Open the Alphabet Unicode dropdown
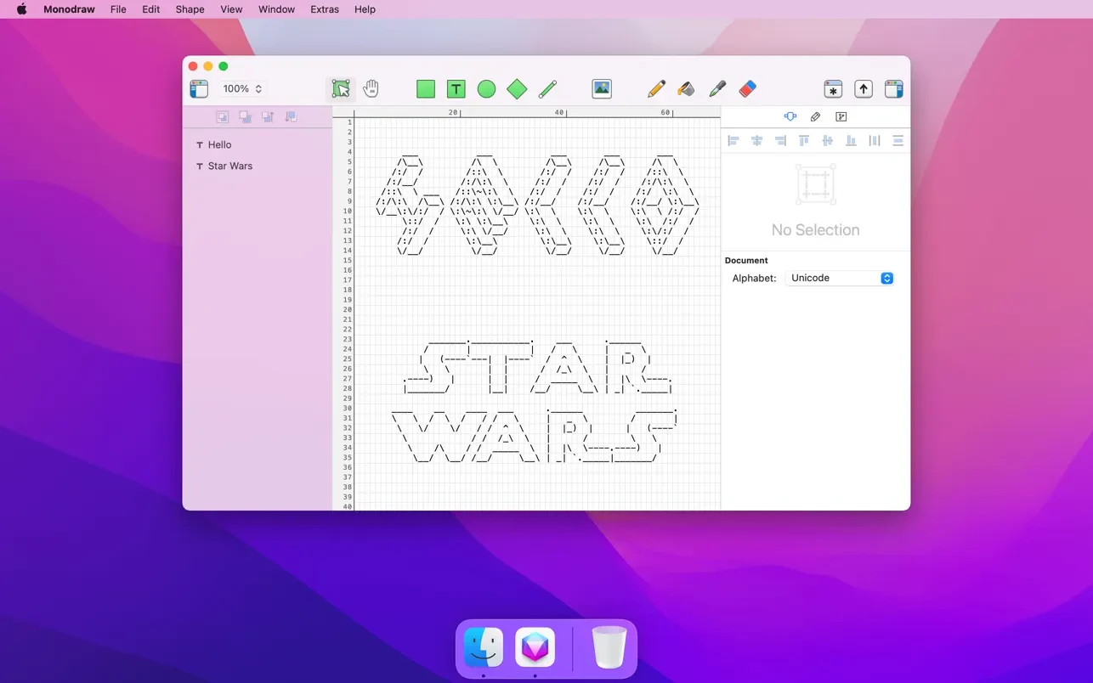The image size is (1093, 683). pos(840,278)
